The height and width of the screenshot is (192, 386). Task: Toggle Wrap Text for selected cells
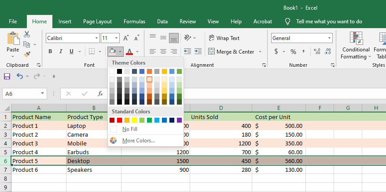224,38
